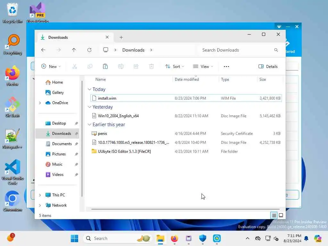Go back with the left arrow
This screenshot has width=328, height=246.
click(43, 50)
